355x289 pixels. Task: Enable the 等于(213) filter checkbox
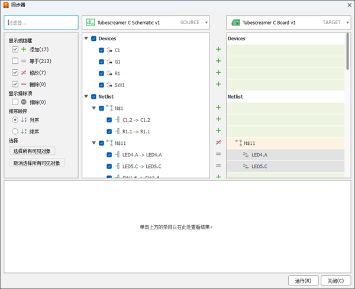pyautogui.click(x=15, y=61)
